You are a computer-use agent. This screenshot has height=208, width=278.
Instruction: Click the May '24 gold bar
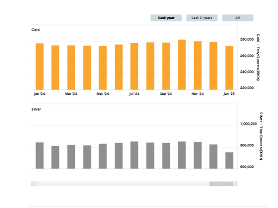[102, 67]
